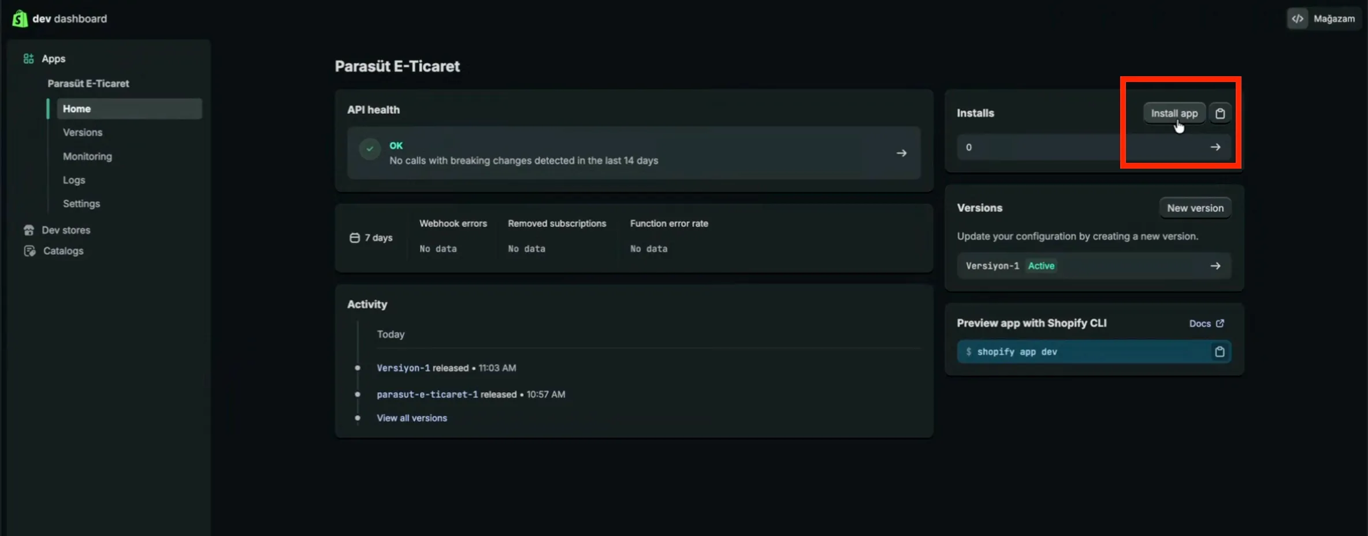Select Dev stores in the sidebar
Viewport: 1368px width, 536px height.
coord(66,230)
